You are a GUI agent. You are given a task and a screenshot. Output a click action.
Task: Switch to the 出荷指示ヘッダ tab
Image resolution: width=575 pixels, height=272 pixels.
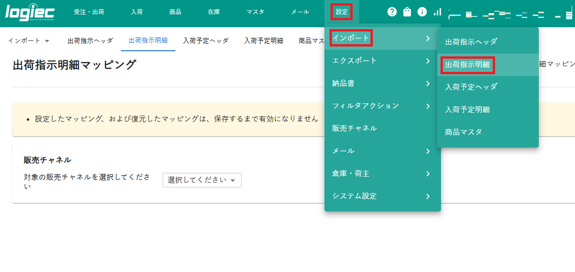tap(91, 41)
